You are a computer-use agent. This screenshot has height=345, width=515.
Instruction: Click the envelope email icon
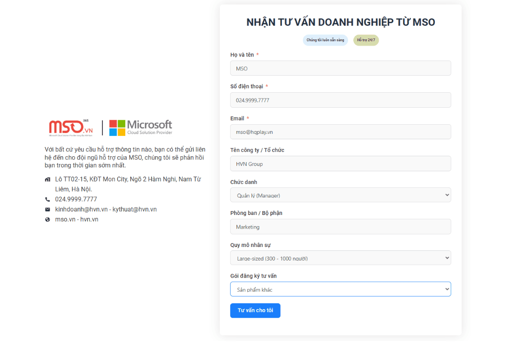pos(48,210)
